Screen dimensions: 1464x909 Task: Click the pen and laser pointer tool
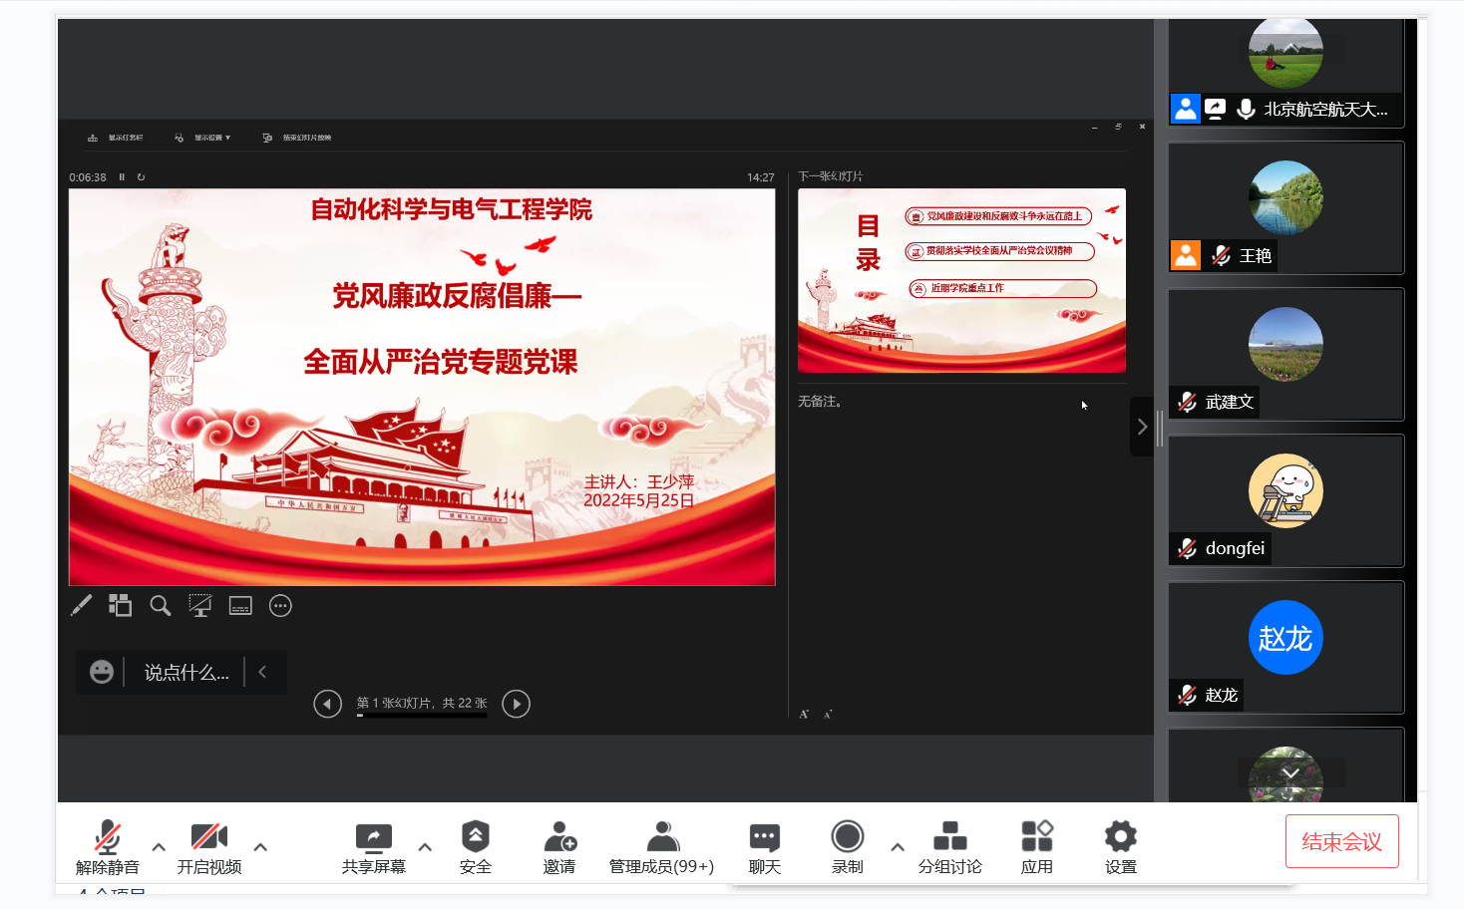click(x=81, y=605)
